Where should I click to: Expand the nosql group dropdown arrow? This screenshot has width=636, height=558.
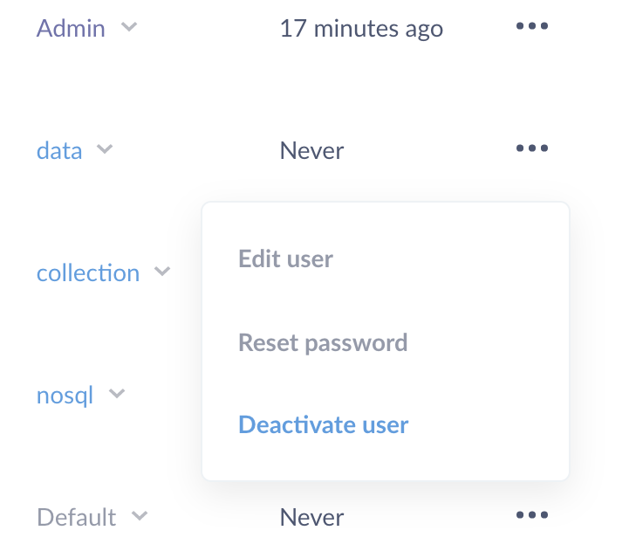(116, 394)
